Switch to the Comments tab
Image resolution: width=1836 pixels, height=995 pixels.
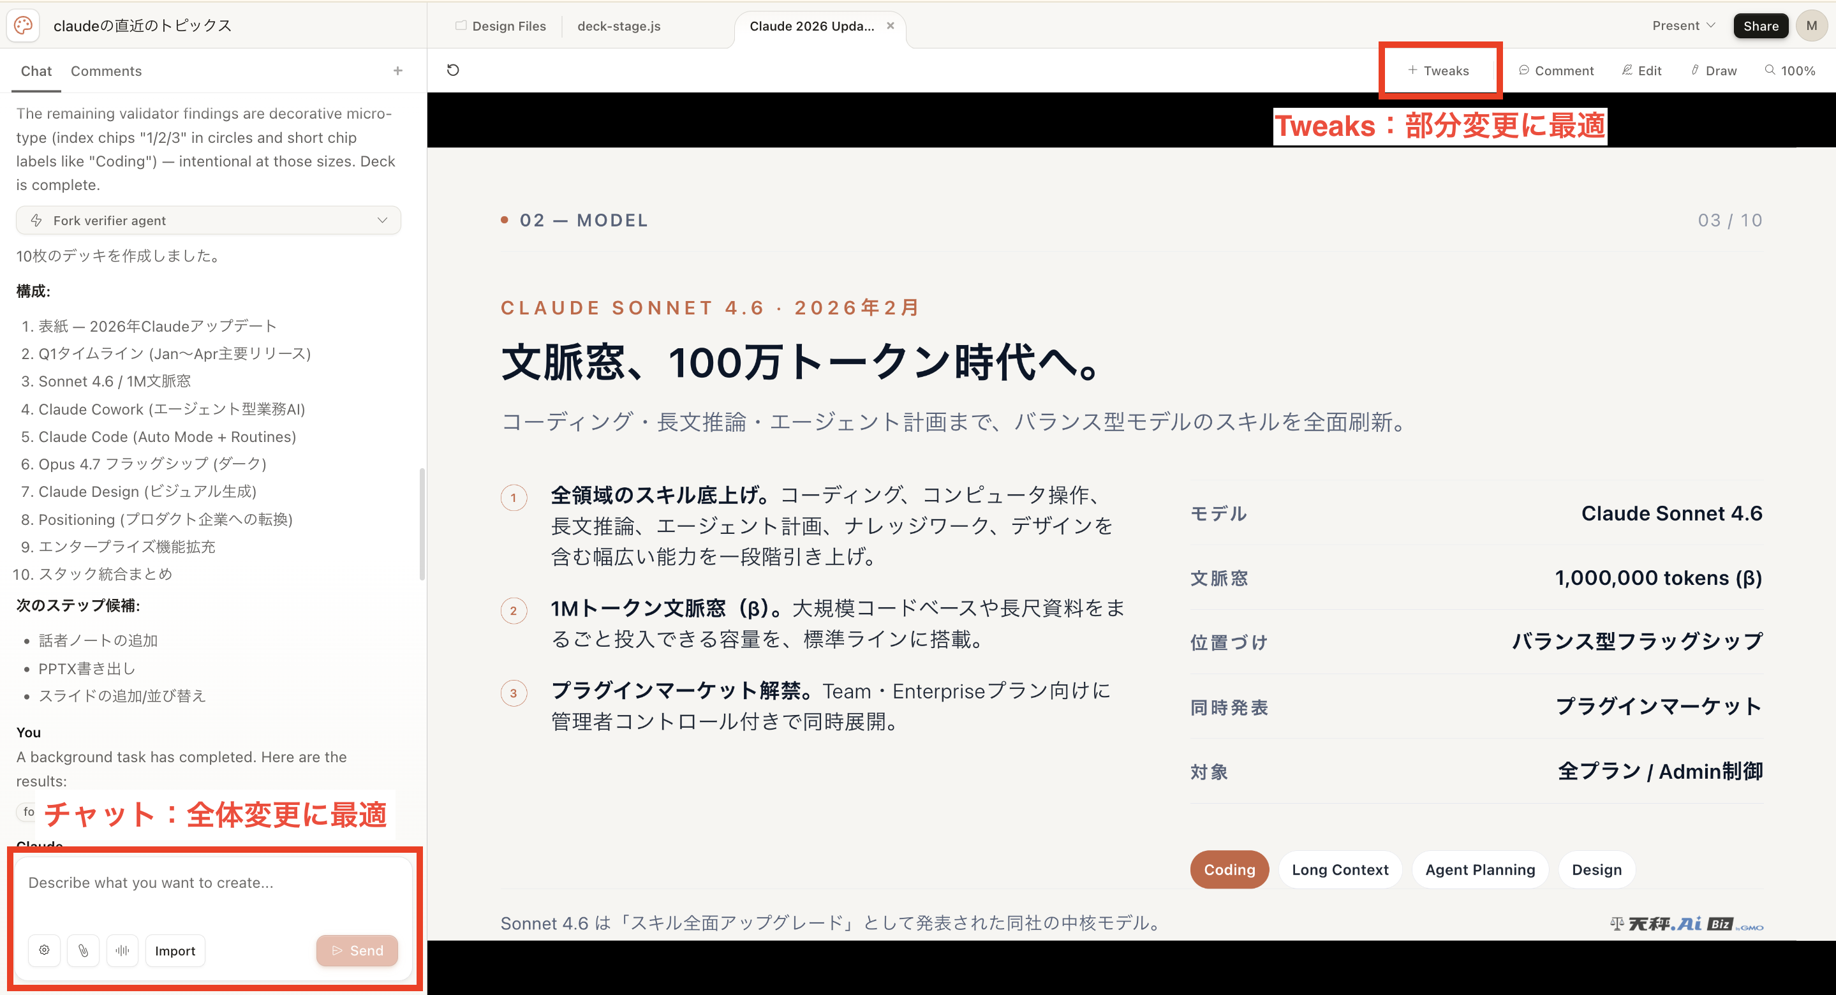coord(106,71)
